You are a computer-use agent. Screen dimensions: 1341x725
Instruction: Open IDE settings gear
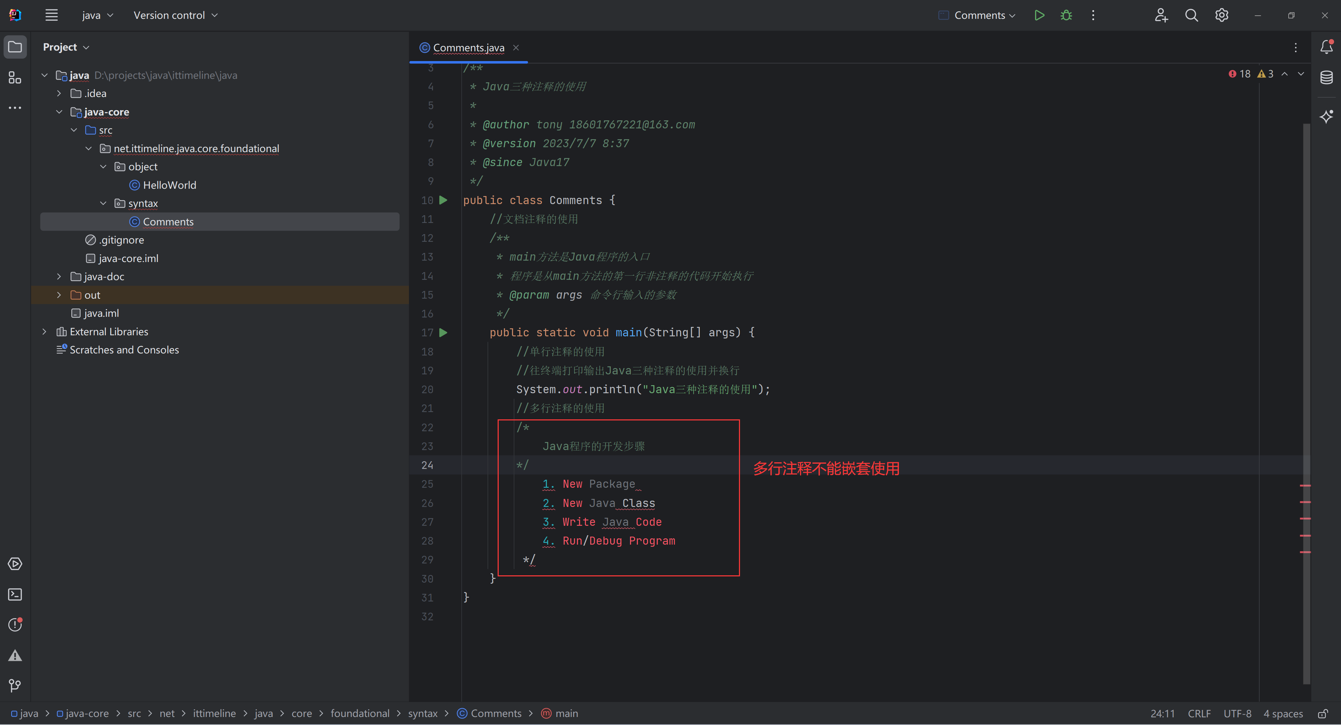coord(1221,15)
